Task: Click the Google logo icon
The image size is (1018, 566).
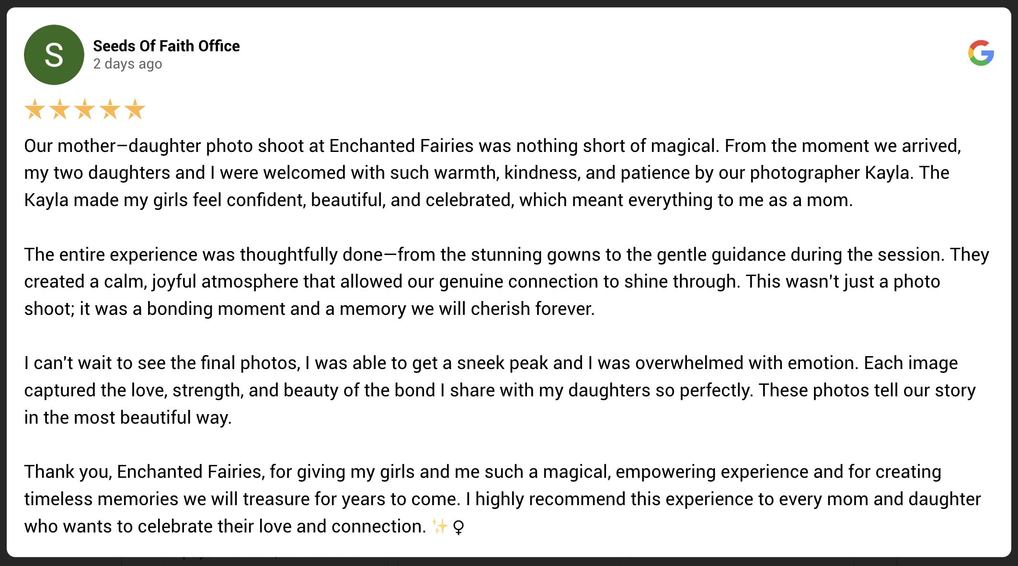Action: (x=981, y=53)
